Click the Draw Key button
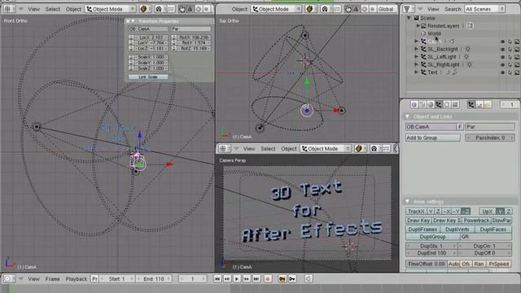Viewport: 521px width, 293px height. 418,221
